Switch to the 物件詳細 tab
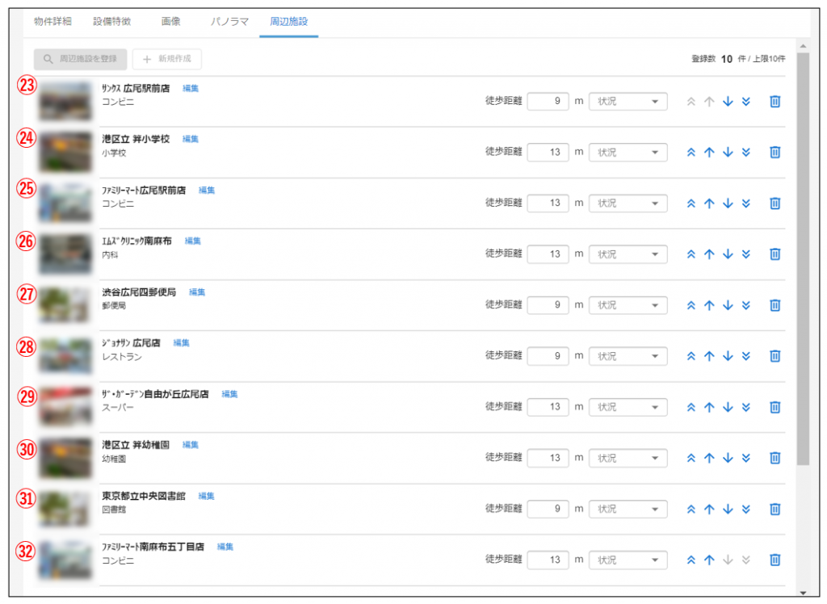The height and width of the screenshot is (604, 827). pos(52,22)
